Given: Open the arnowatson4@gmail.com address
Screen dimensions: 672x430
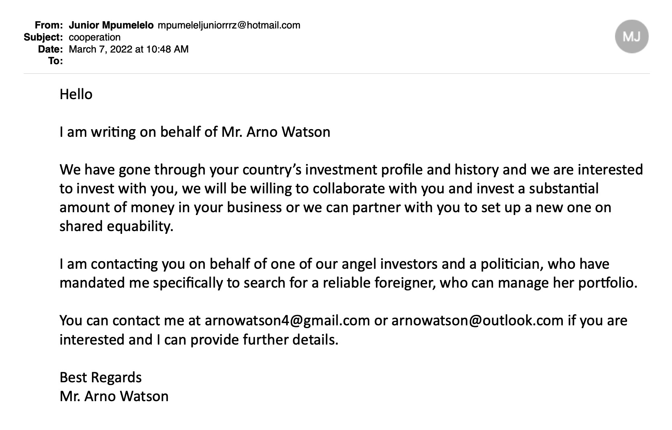Looking at the screenshot, I should tap(287, 320).
